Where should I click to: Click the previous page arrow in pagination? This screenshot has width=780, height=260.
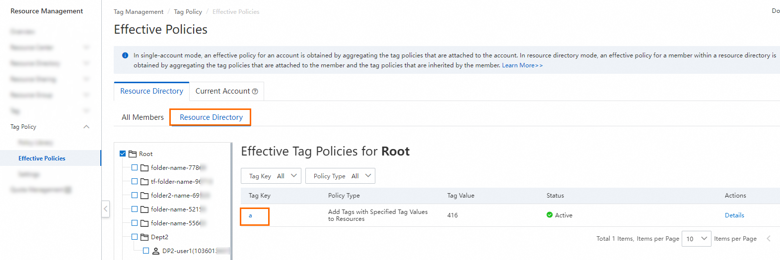point(768,239)
